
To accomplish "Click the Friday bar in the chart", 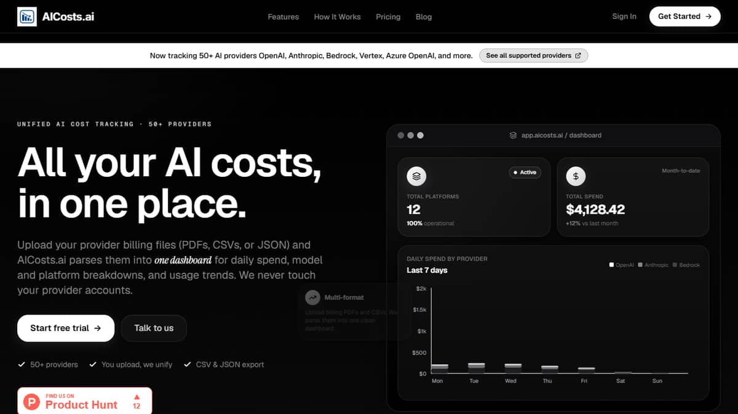I will [587, 370].
